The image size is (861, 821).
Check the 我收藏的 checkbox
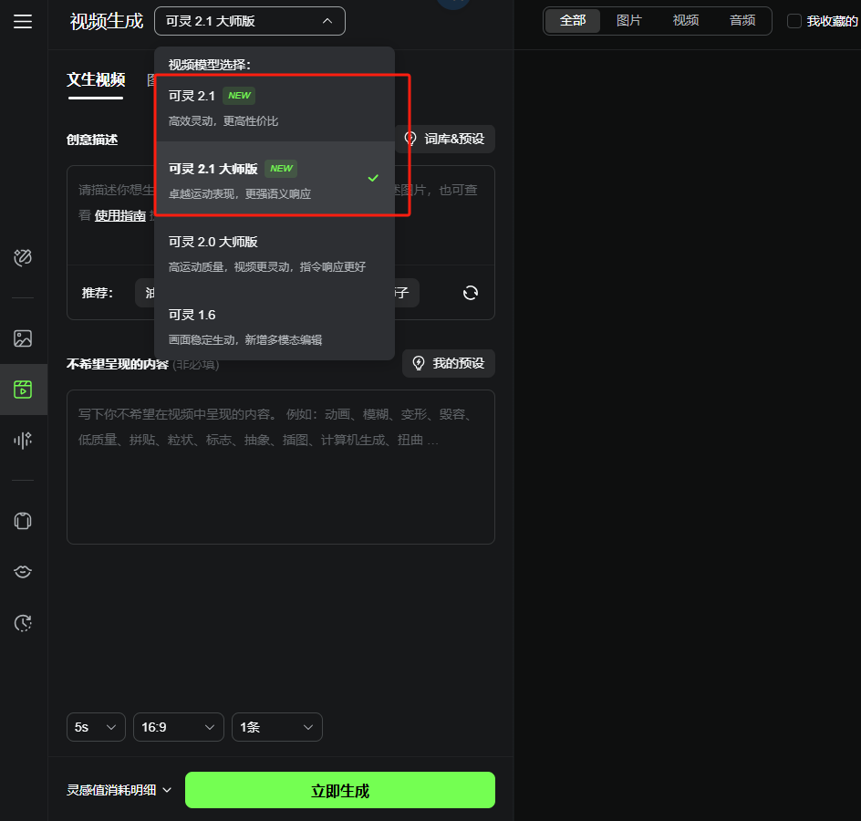tap(793, 20)
